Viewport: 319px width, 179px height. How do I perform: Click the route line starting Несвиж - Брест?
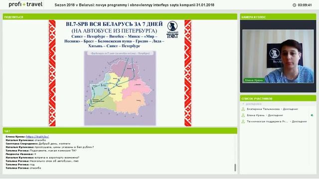114,41
